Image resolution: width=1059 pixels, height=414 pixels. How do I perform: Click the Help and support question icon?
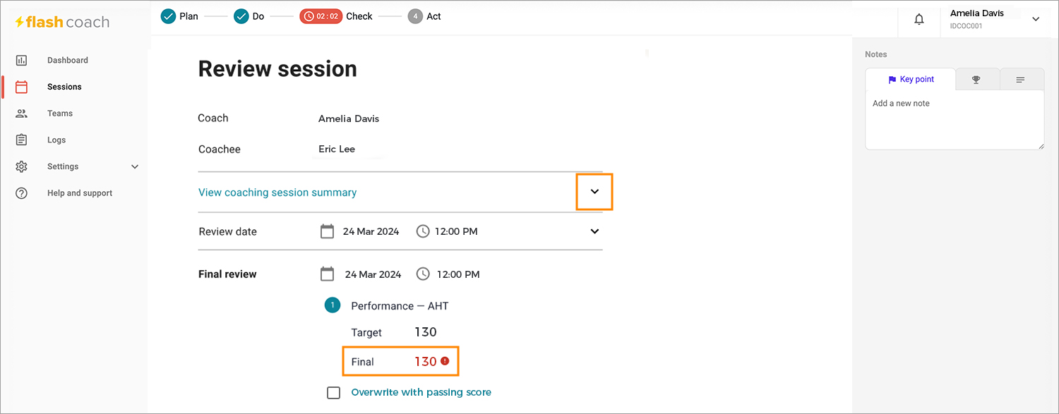22,193
